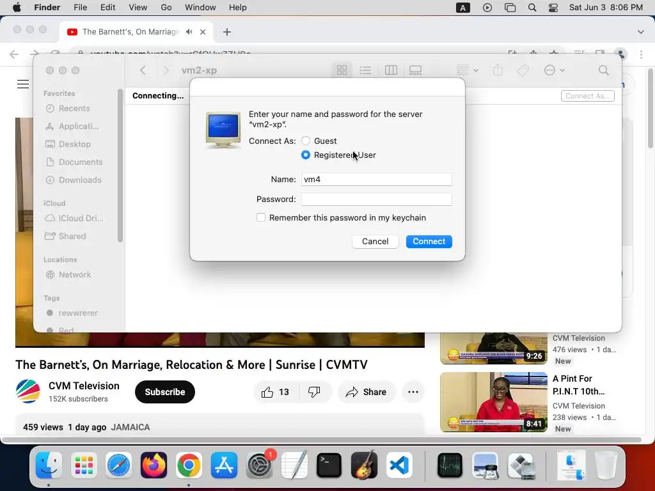Open the browser tab list chevron

[x=641, y=32]
